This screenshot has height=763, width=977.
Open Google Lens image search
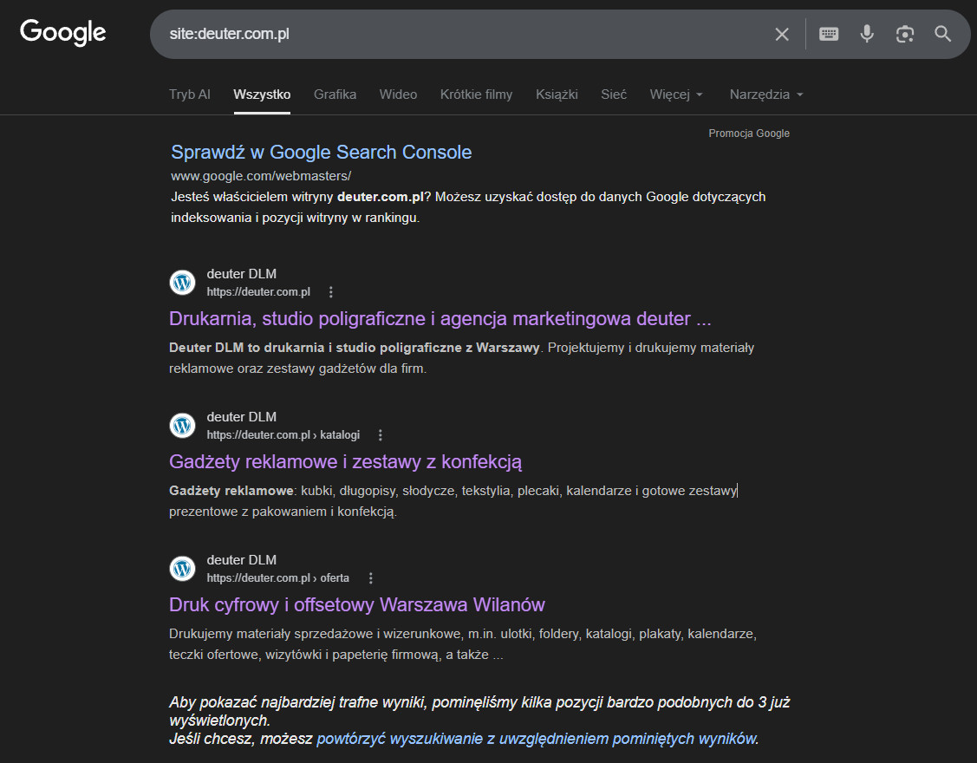click(x=904, y=34)
